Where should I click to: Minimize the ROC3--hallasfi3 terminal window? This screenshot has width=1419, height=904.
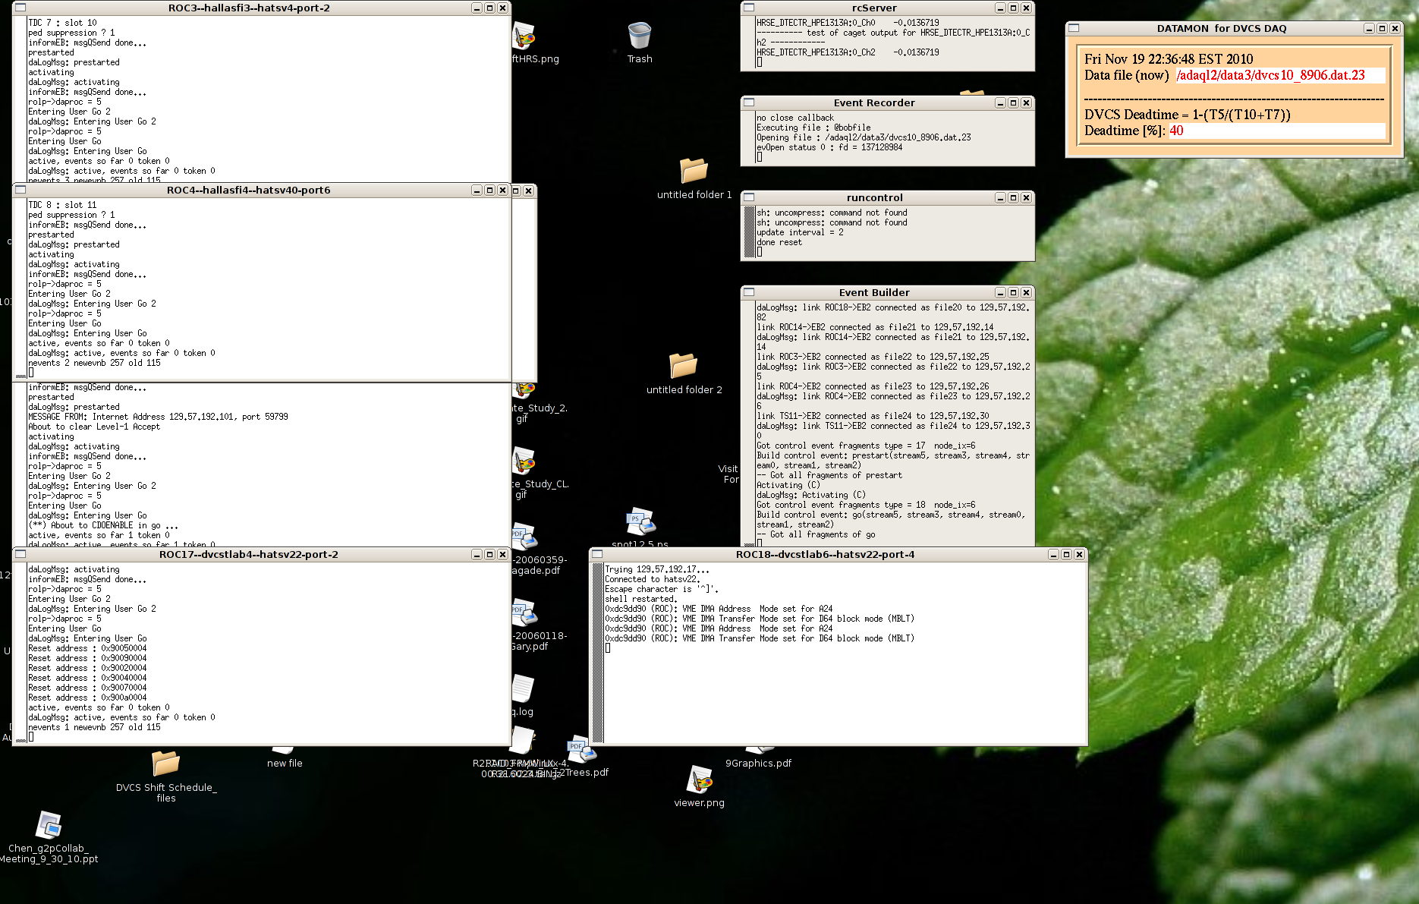[477, 8]
